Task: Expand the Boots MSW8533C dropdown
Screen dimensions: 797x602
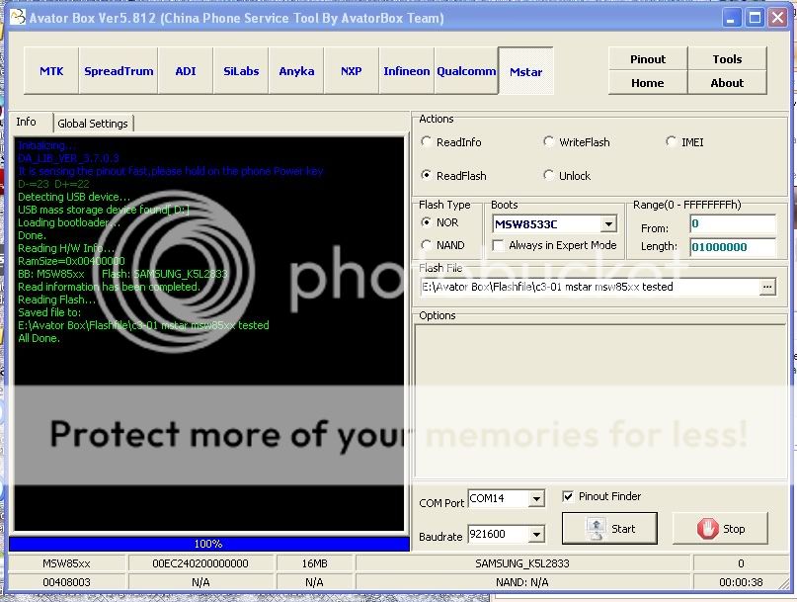Action: click(x=608, y=224)
